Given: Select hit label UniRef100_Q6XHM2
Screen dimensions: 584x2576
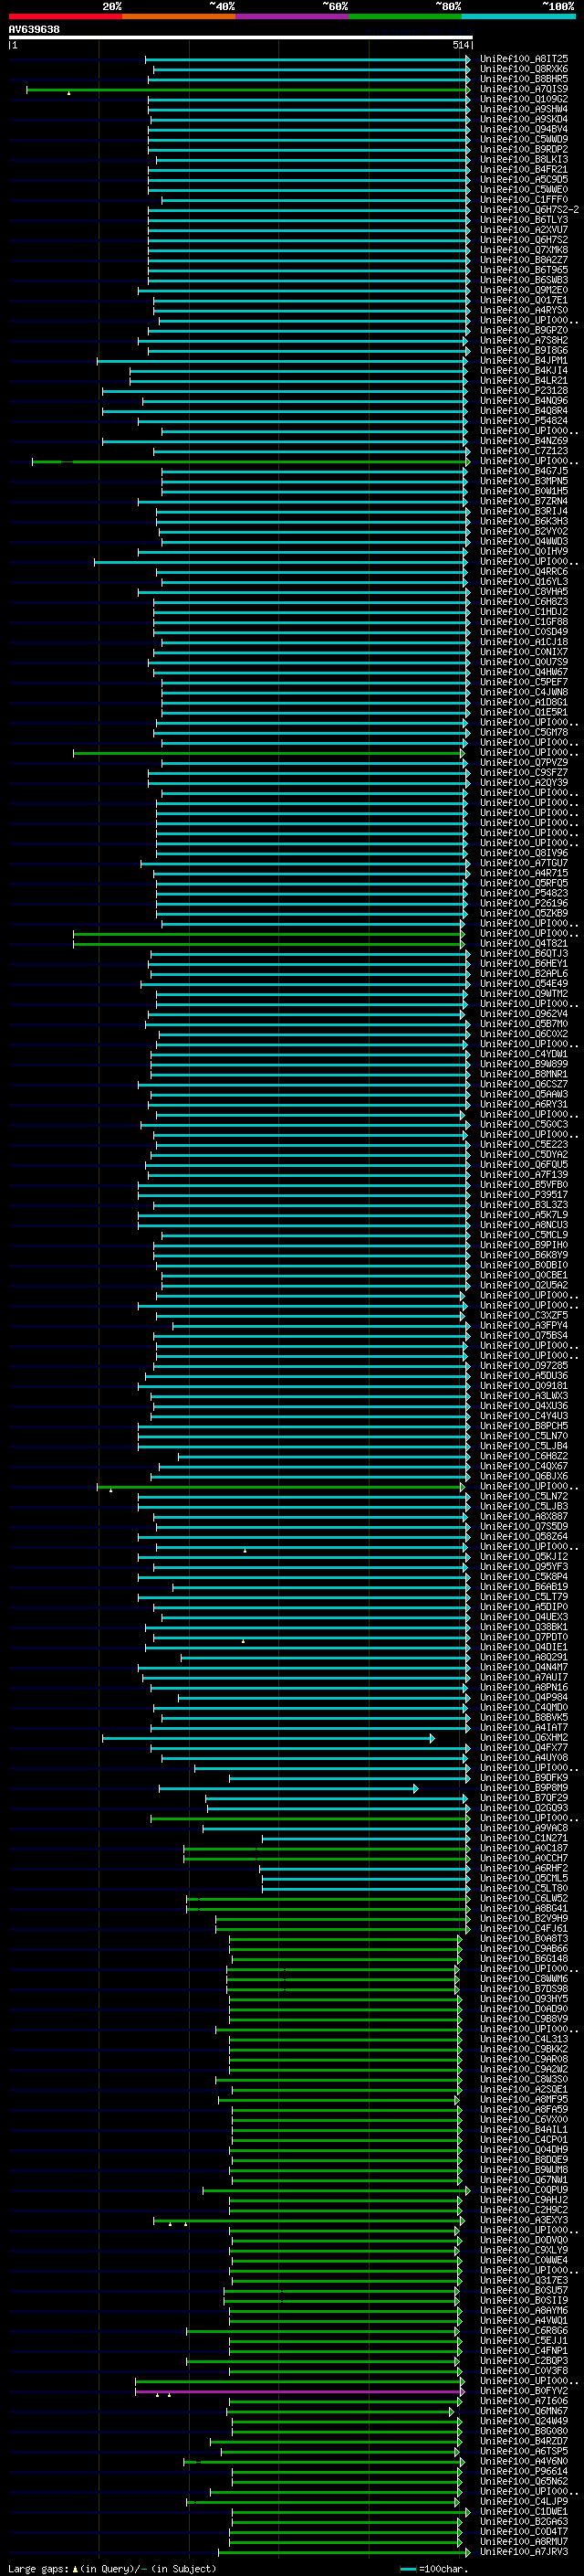Looking at the screenshot, I should click(x=523, y=1737).
